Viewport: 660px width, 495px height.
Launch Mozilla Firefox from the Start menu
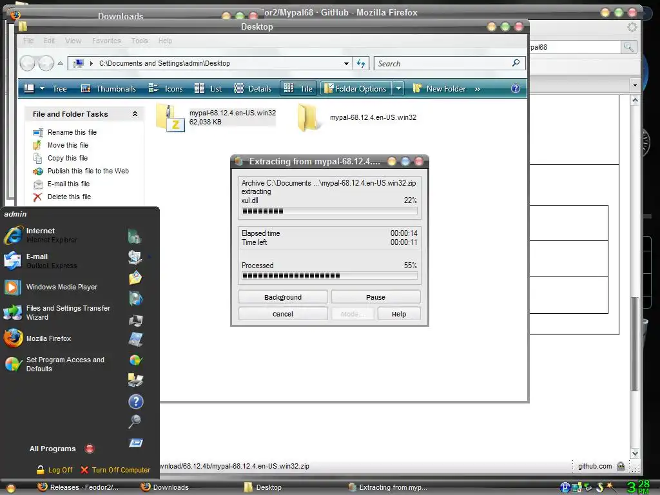(x=38, y=338)
